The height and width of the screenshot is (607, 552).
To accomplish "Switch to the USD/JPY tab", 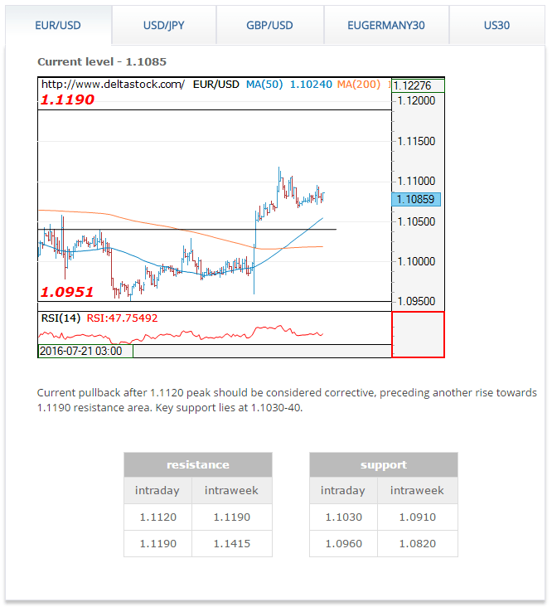I will coord(163,26).
